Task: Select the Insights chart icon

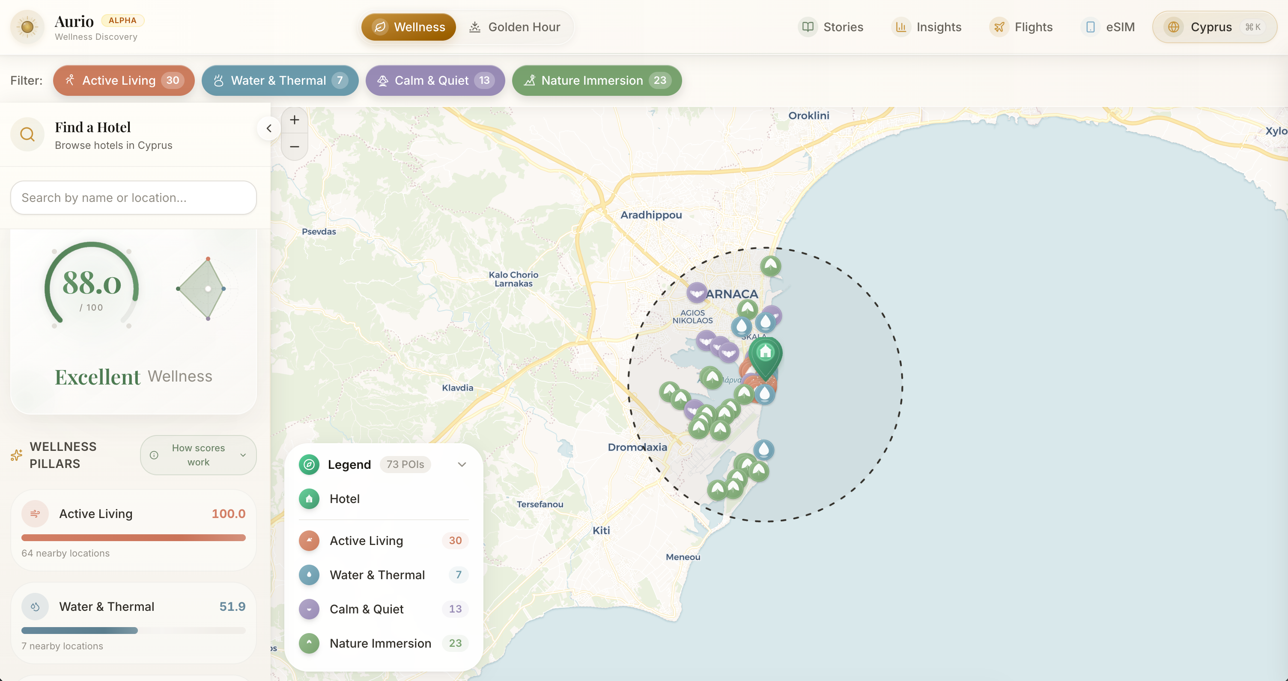Action: (x=900, y=27)
